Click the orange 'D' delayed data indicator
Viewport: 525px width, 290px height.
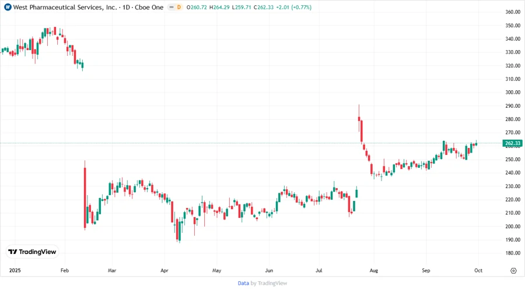click(x=178, y=7)
